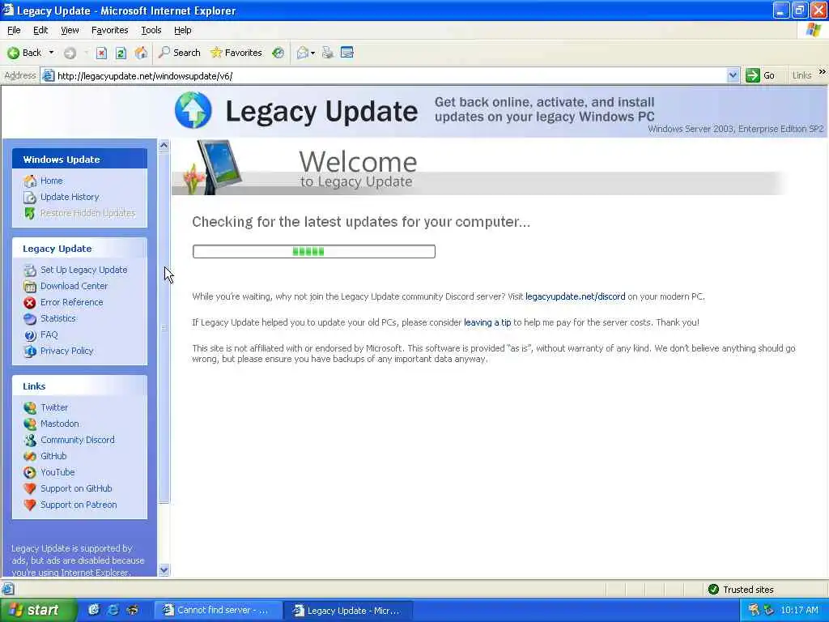829x622 pixels.
Task: Expand the Back button history dropdown
Action: coord(51,53)
